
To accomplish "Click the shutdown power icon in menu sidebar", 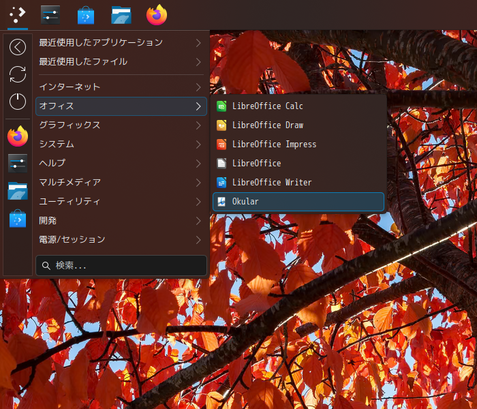I will point(18,102).
